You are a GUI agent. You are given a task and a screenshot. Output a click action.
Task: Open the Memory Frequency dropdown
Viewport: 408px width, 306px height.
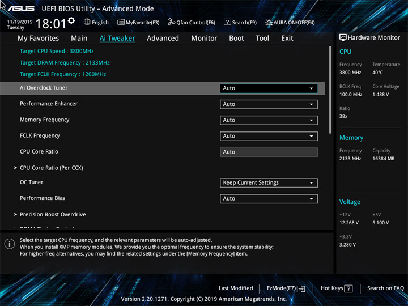pyautogui.click(x=269, y=120)
